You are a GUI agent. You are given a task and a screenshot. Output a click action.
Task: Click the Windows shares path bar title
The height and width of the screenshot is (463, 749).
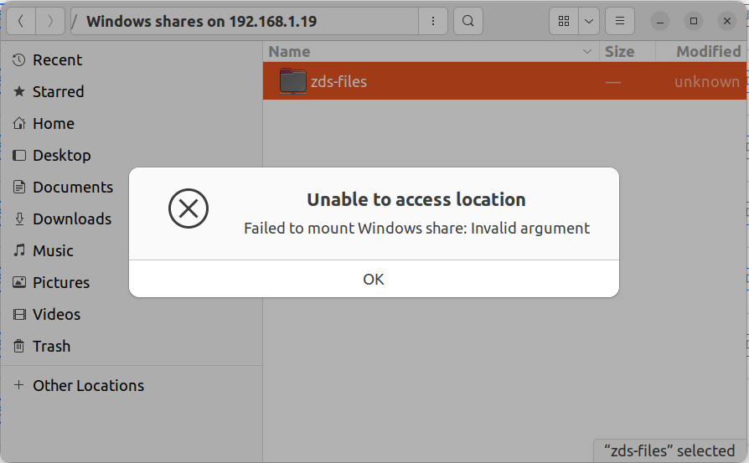pyautogui.click(x=201, y=22)
